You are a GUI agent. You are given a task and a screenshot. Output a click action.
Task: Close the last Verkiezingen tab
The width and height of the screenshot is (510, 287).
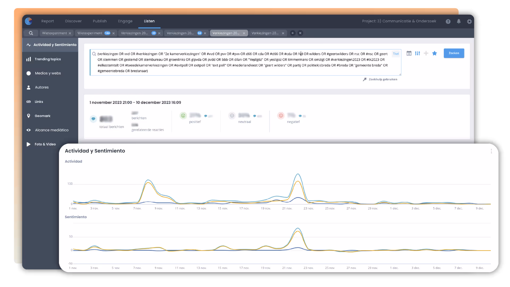point(283,33)
